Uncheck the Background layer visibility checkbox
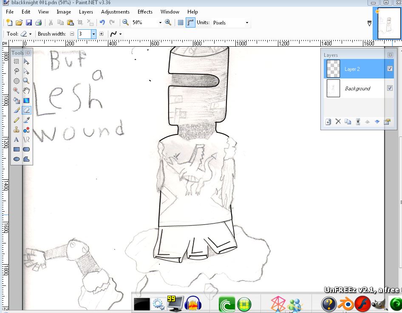 (390, 88)
